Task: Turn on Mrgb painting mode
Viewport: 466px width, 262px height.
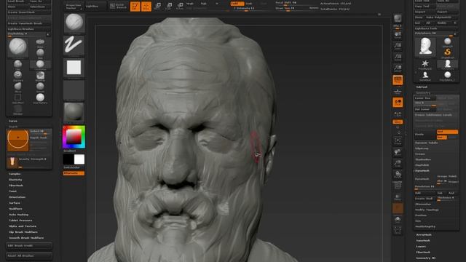Action: [190, 4]
